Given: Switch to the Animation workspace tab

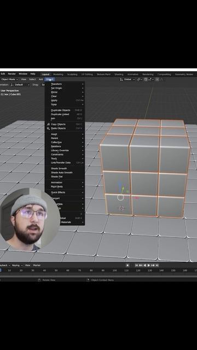Looking at the screenshot, I should click(132, 74).
